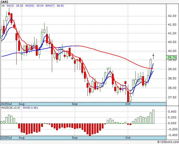Click the 38.50 price axis label
Viewport: 179px width, 144px height.
tap(172, 78)
